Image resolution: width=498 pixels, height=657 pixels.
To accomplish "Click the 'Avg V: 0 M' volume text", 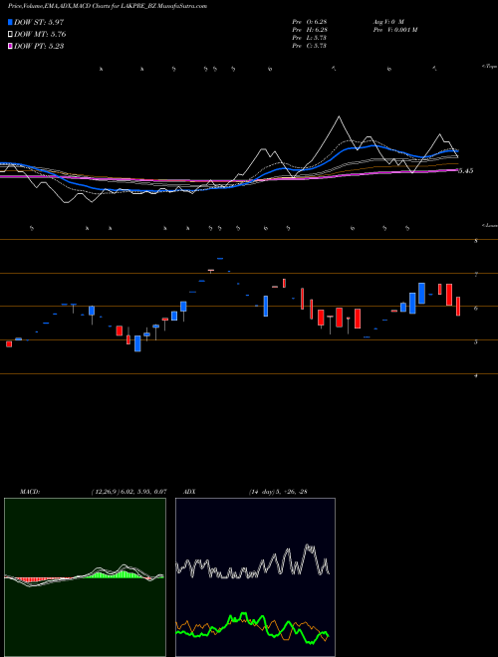I will point(388,21).
